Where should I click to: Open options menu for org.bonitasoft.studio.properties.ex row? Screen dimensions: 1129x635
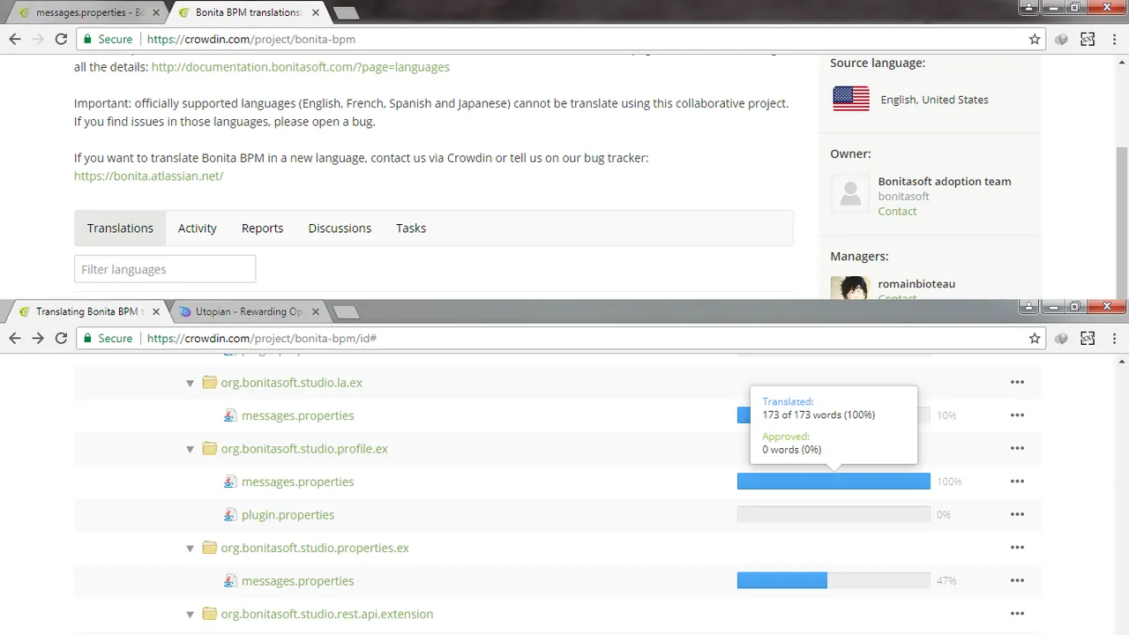[x=1017, y=548]
